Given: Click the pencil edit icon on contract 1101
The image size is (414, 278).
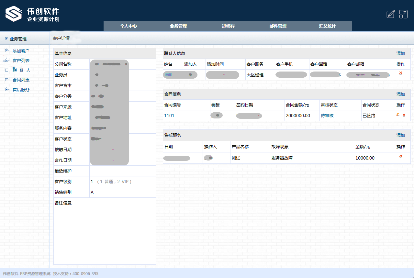Looking at the screenshot, I should click(x=398, y=115).
